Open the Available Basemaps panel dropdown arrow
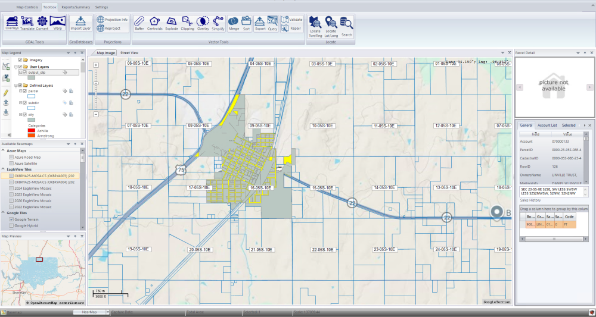The width and height of the screenshot is (596, 317). [x=69, y=144]
